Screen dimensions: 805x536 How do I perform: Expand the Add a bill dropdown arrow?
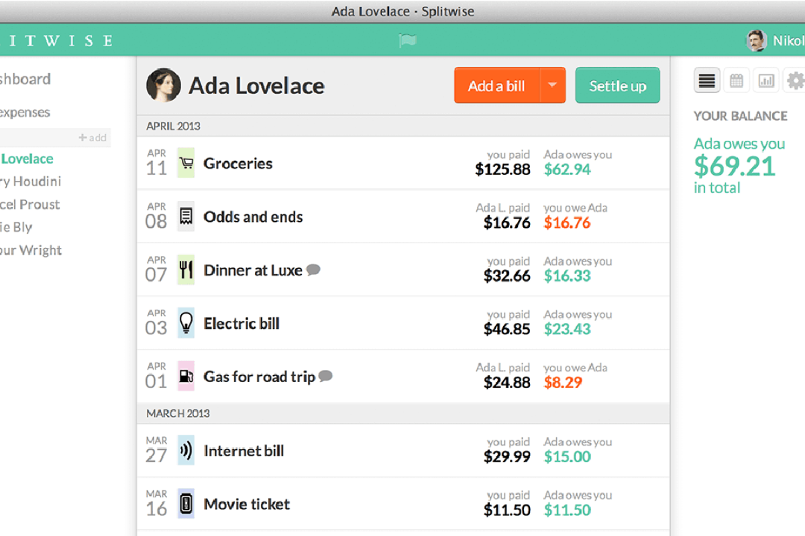(x=553, y=85)
